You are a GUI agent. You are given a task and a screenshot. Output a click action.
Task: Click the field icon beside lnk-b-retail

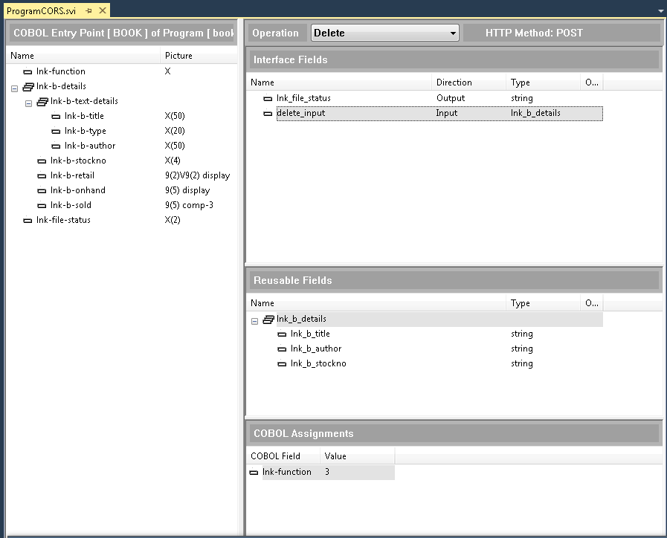coord(42,176)
